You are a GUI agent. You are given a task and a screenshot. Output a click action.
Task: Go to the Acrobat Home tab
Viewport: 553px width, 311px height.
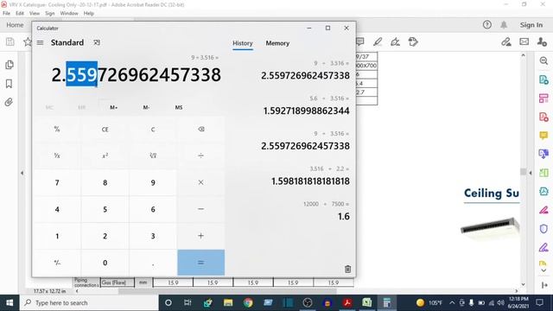[x=15, y=25]
